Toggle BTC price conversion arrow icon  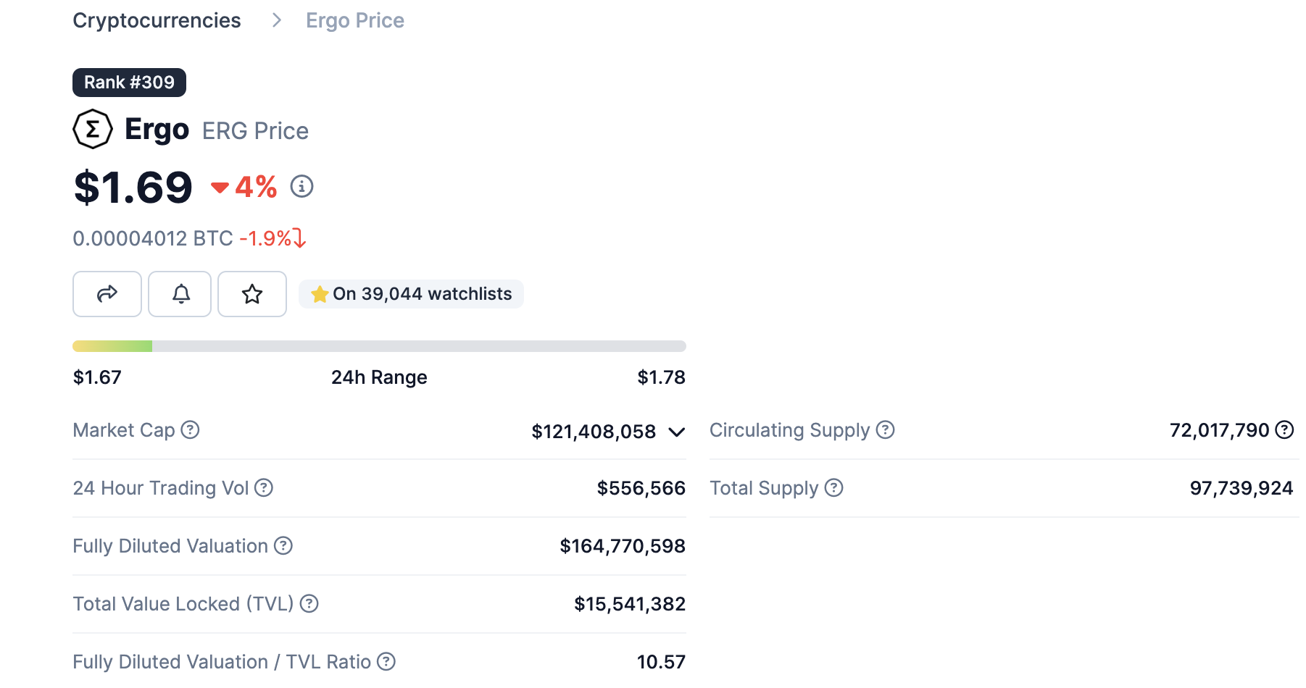click(x=299, y=238)
